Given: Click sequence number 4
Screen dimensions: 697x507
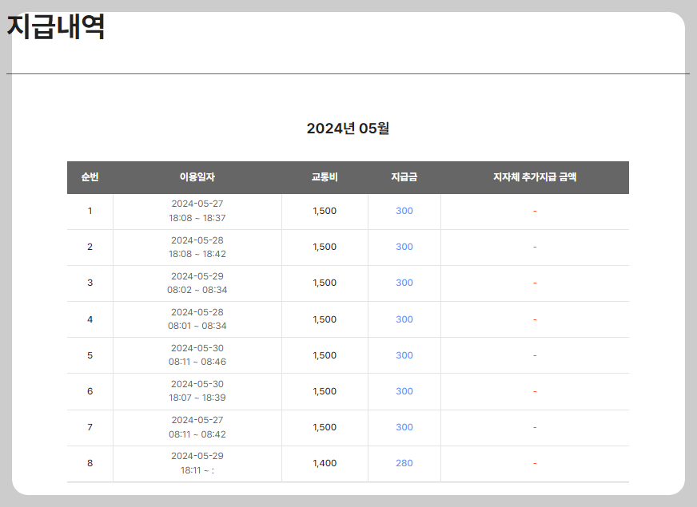Looking at the screenshot, I should click(90, 319).
